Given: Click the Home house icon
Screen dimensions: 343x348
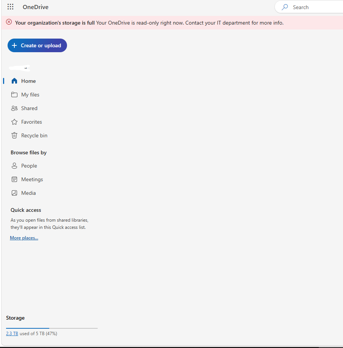Looking at the screenshot, I should click(x=14, y=81).
